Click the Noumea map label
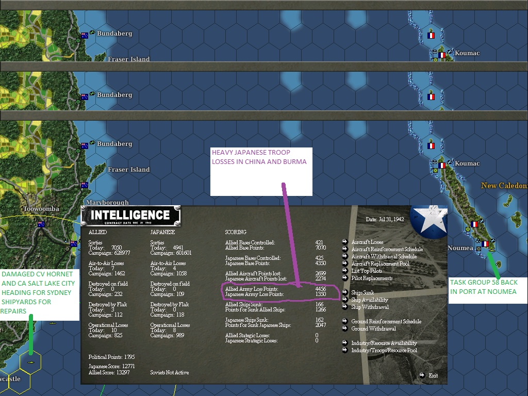 click(460, 248)
